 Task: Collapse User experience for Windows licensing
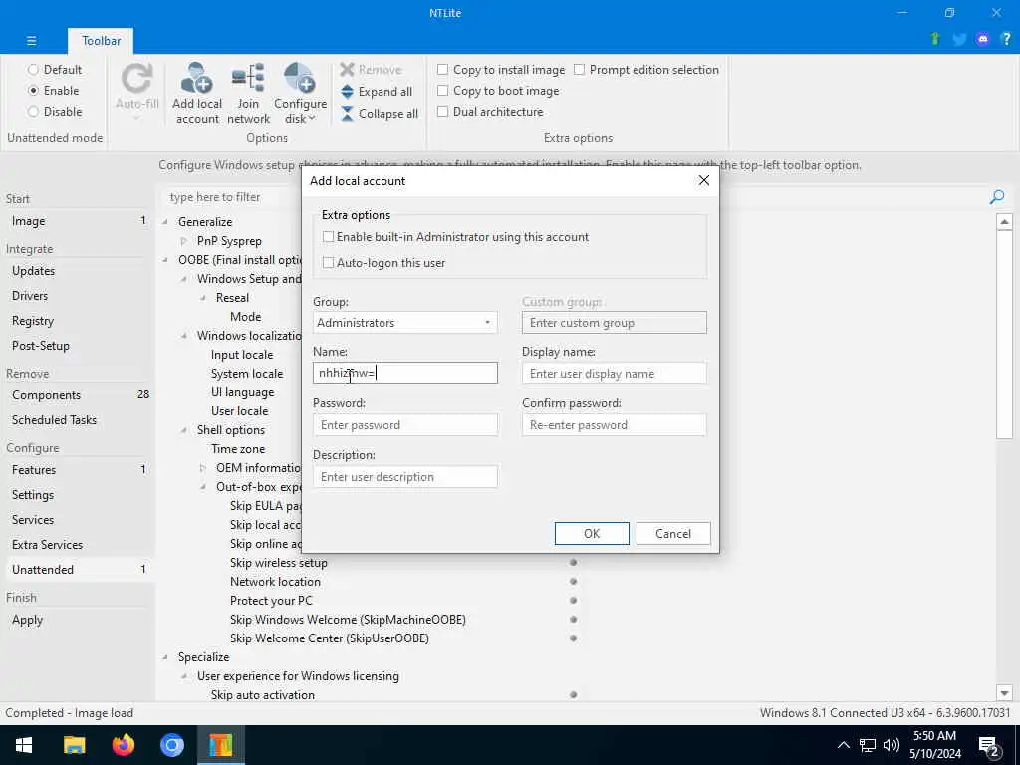pyautogui.click(x=184, y=676)
